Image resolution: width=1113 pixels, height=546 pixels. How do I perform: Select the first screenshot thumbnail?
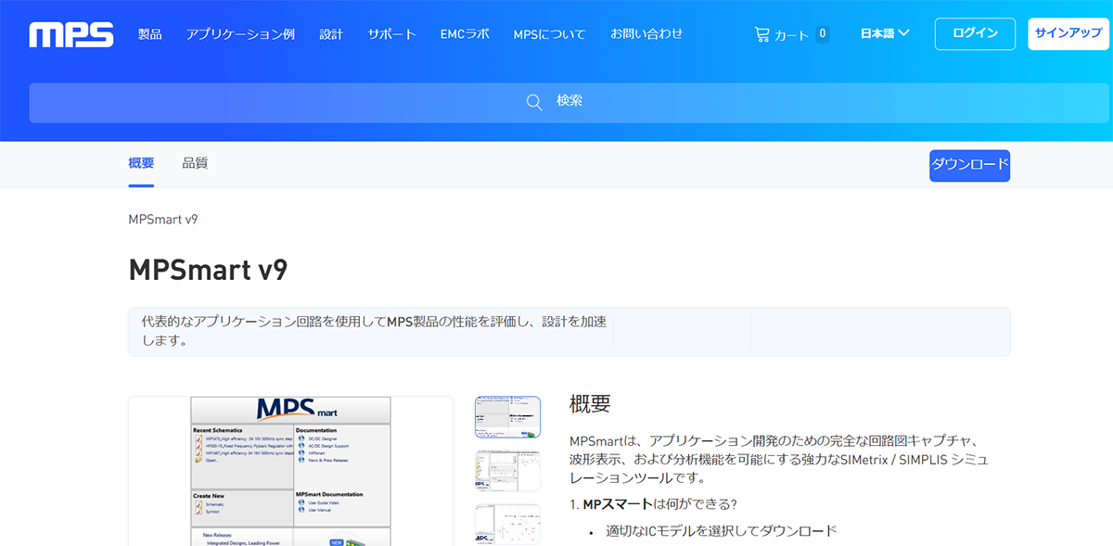click(x=507, y=417)
